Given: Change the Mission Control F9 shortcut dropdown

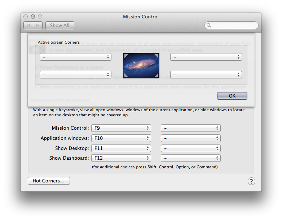Looking at the screenshot, I should click(x=121, y=128).
